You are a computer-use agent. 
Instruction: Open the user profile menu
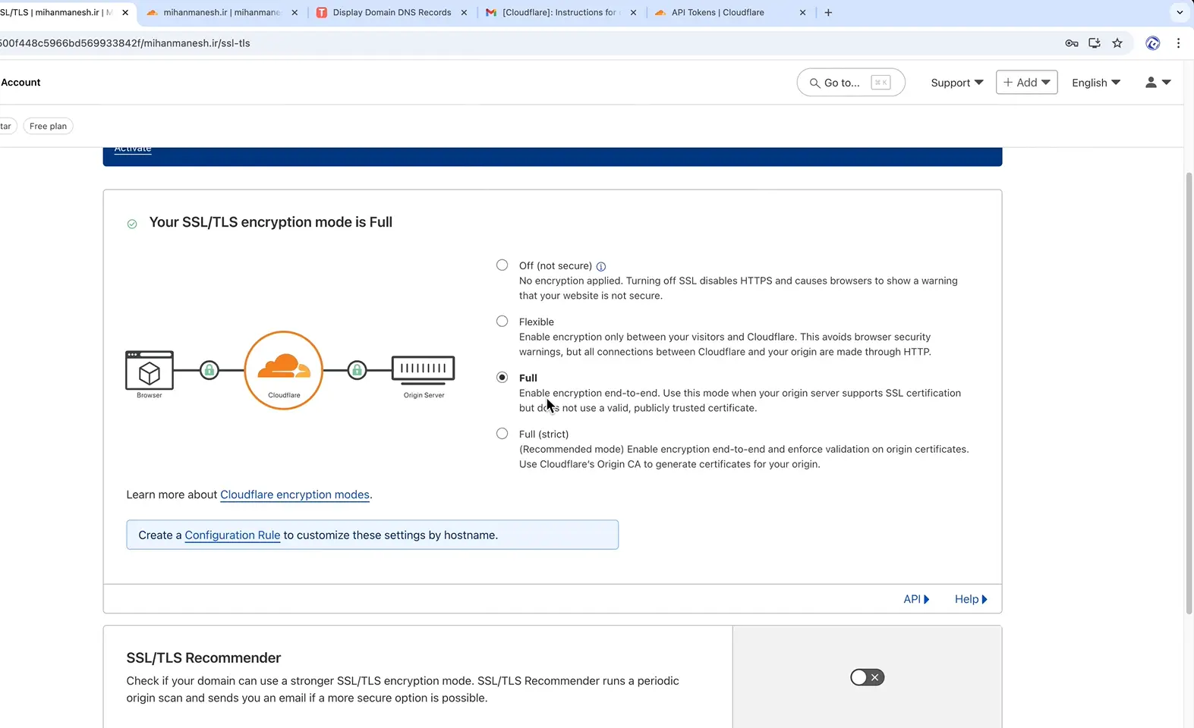pyautogui.click(x=1158, y=82)
